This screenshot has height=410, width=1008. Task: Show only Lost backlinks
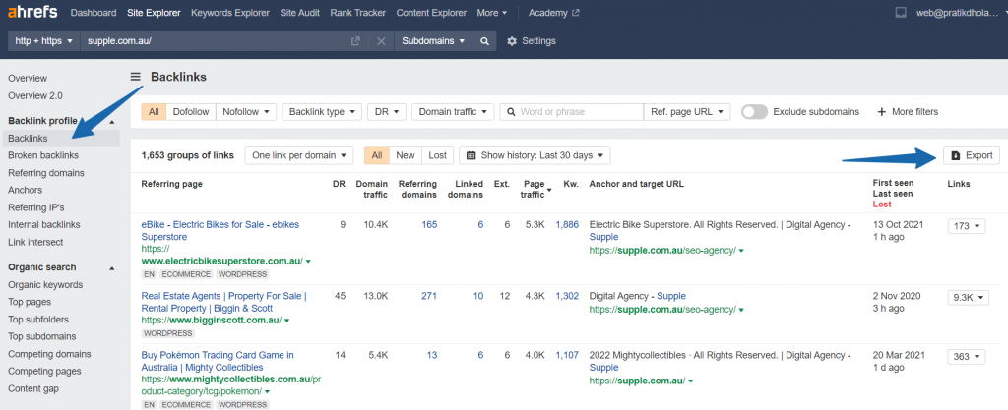coord(438,155)
